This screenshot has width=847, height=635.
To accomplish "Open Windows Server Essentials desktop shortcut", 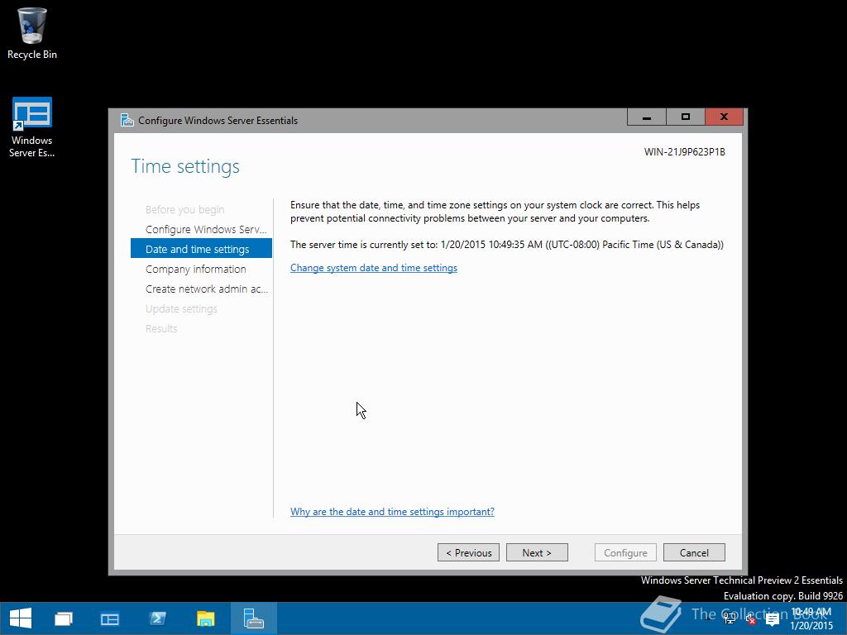I will coord(32,127).
